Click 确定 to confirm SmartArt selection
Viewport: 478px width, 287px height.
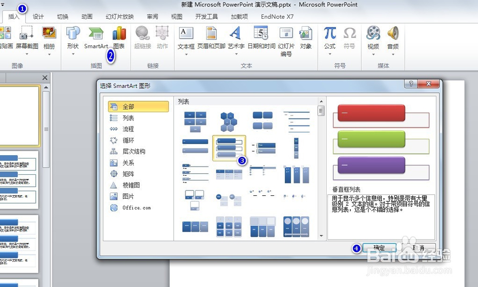point(379,248)
